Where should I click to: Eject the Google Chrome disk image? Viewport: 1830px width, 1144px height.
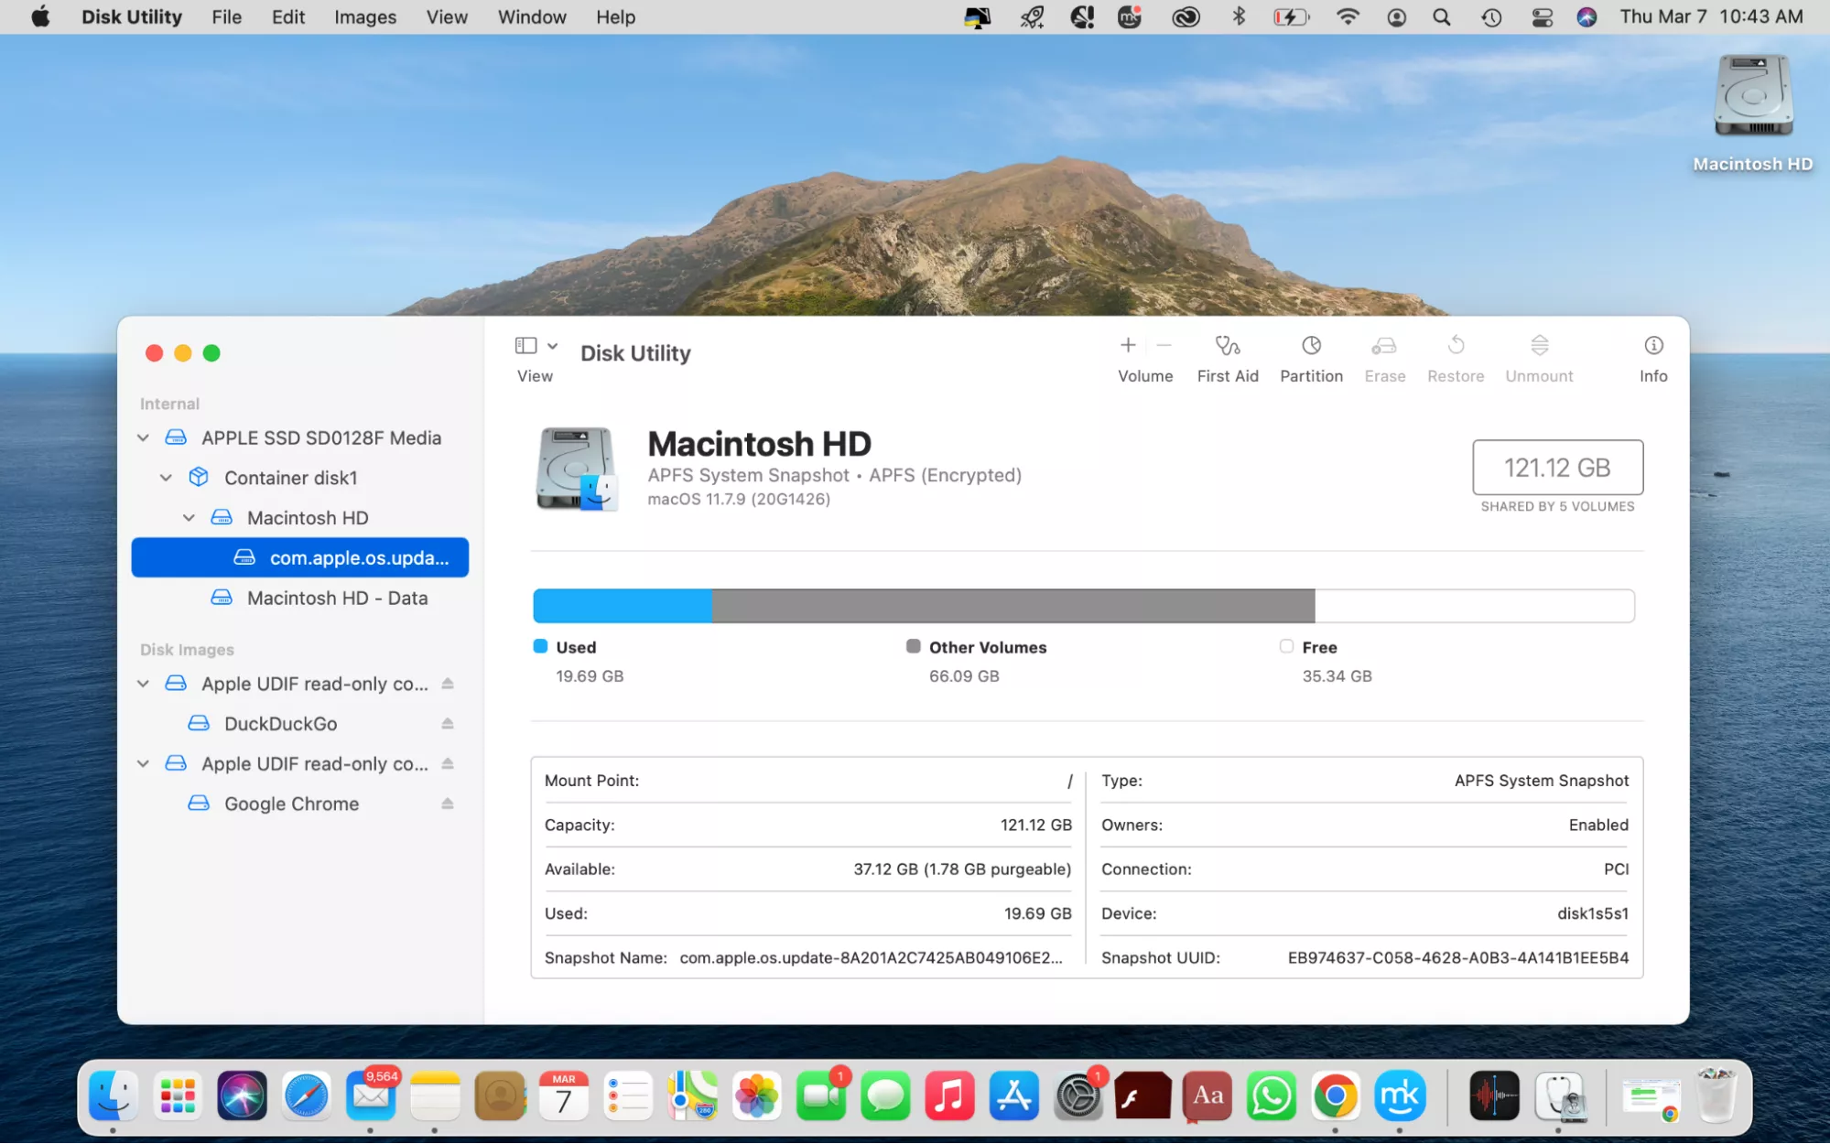[448, 804]
